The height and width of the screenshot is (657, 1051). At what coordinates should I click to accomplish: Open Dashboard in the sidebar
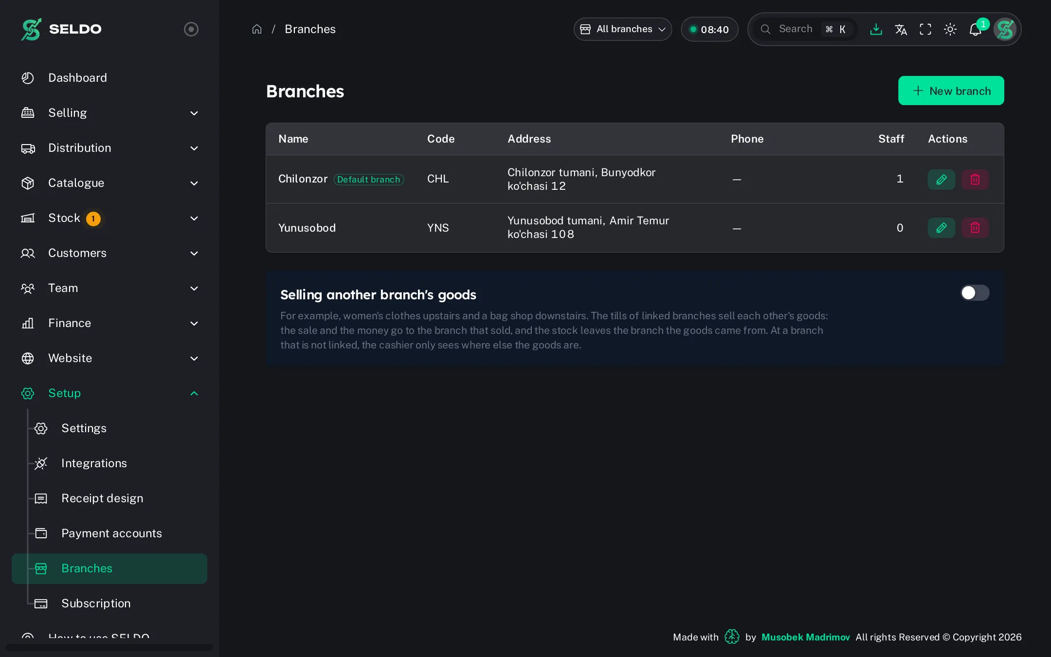click(109, 78)
